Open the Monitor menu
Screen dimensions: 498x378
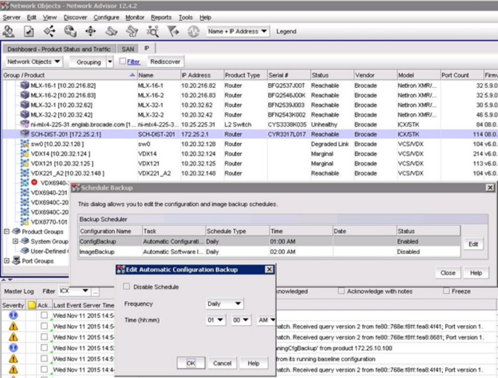click(135, 17)
